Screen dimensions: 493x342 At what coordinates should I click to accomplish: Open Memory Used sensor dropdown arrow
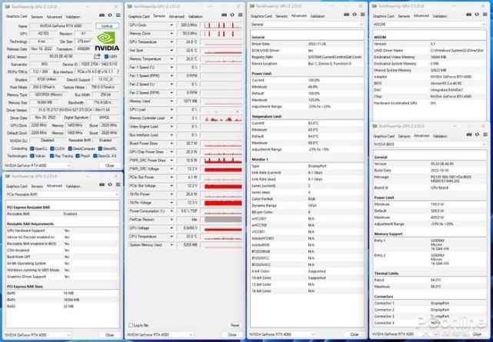[x=172, y=101]
